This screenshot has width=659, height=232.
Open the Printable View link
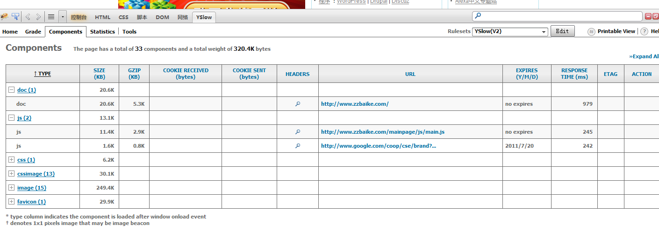[616, 31]
